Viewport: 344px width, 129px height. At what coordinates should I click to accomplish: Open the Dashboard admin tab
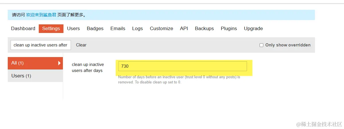[23, 28]
